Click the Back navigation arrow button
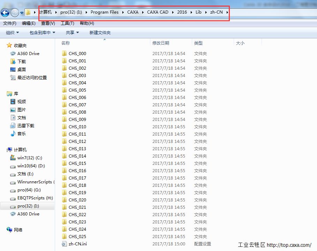Screen dimensions: 317x251 point(5,13)
